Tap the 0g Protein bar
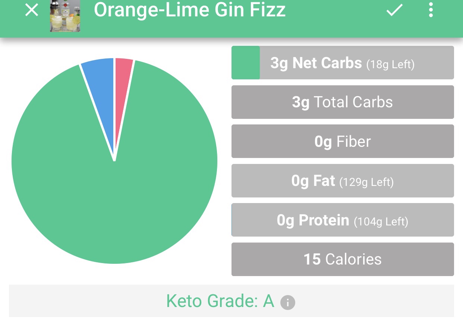This screenshot has height=326, width=463. (342, 220)
